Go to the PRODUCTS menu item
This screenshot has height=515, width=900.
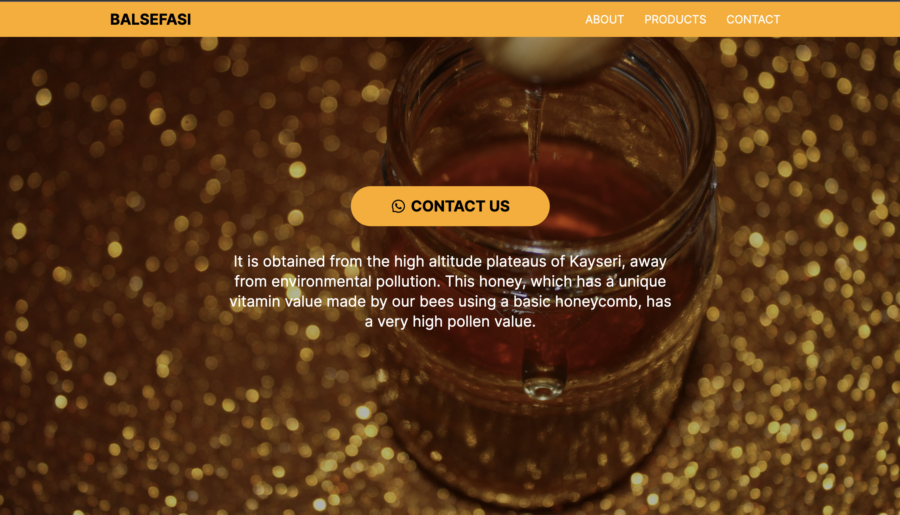(675, 19)
